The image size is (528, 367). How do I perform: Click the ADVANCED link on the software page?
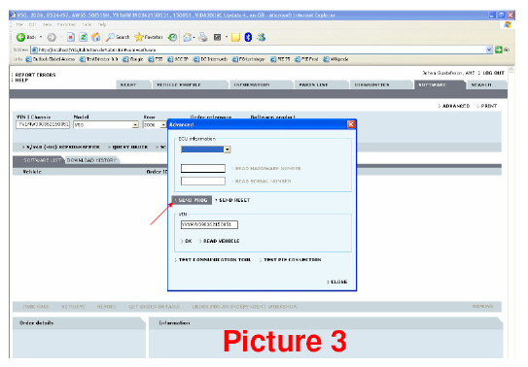pos(456,106)
